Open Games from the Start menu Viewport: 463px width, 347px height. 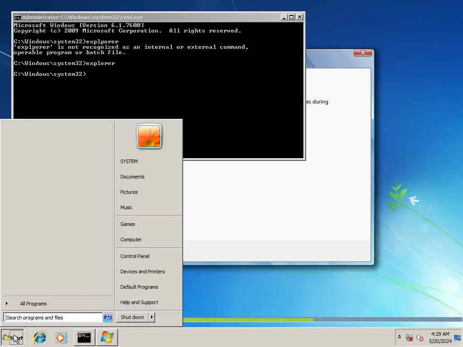(128, 224)
